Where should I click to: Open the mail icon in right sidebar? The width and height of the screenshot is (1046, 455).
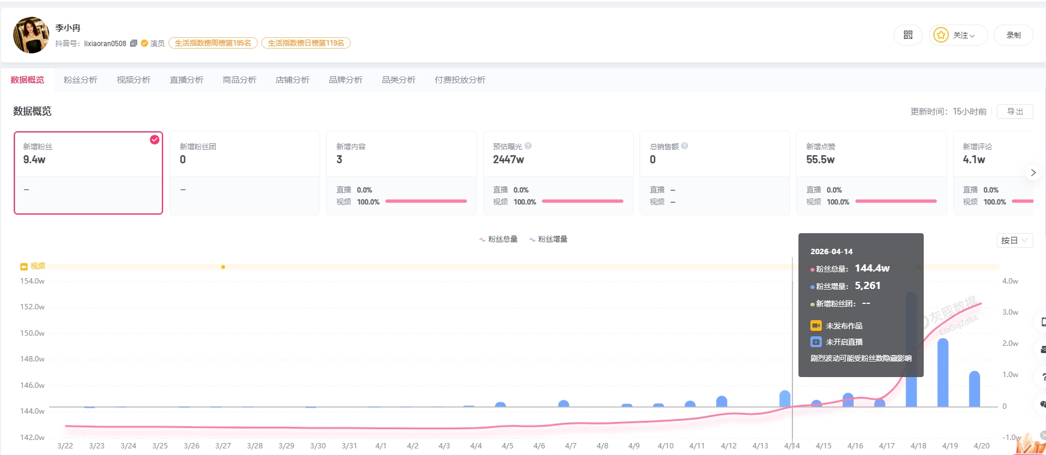coord(1043,349)
